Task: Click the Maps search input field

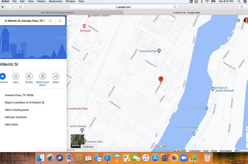Action: coord(25,21)
